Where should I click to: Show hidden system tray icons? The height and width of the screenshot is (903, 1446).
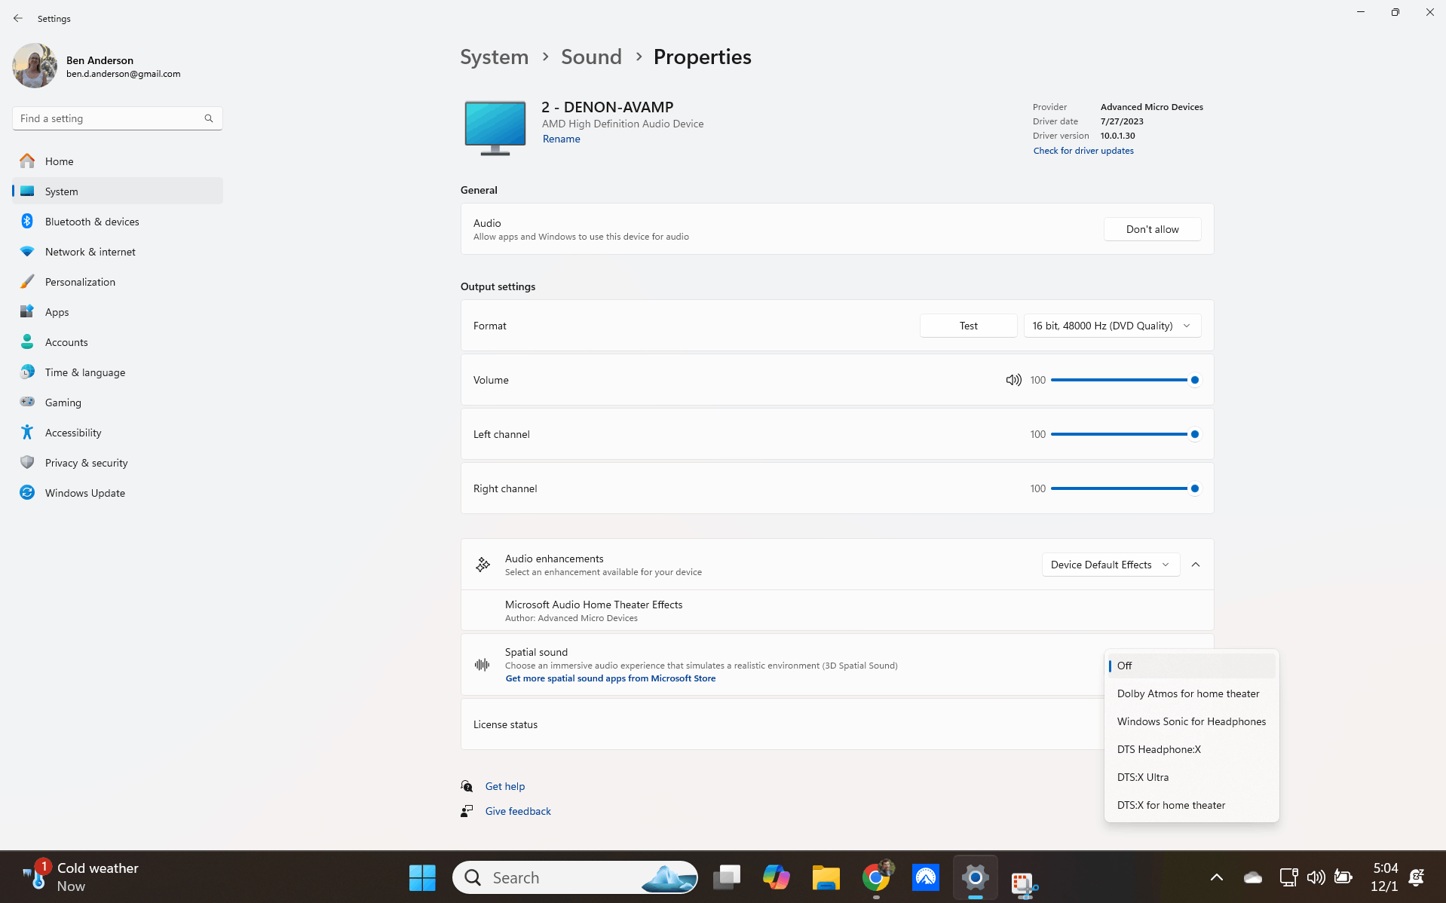[x=1216, y=877]
